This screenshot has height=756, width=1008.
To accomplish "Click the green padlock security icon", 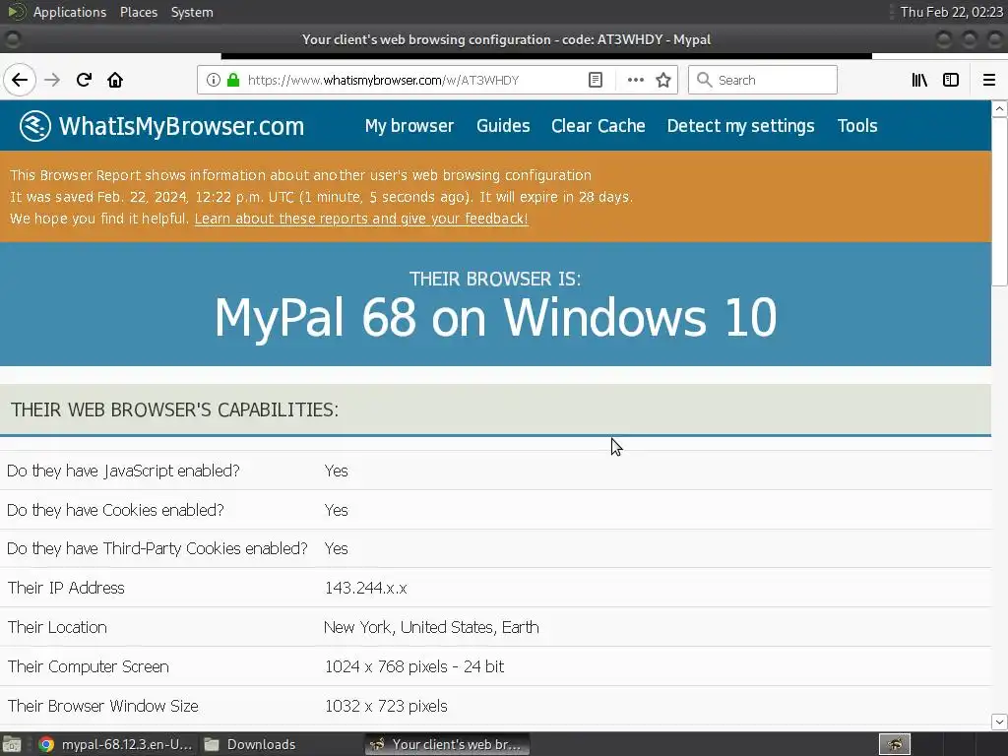I will click(x=233, y=80).
